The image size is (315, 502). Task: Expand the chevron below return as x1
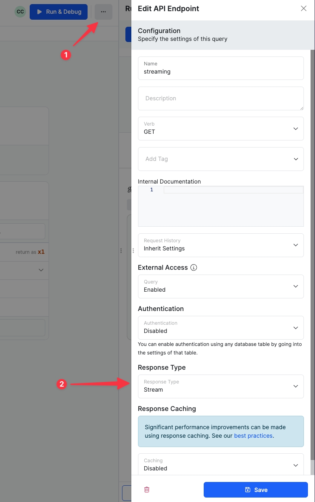pyautogui.click(x=41, y=270)
